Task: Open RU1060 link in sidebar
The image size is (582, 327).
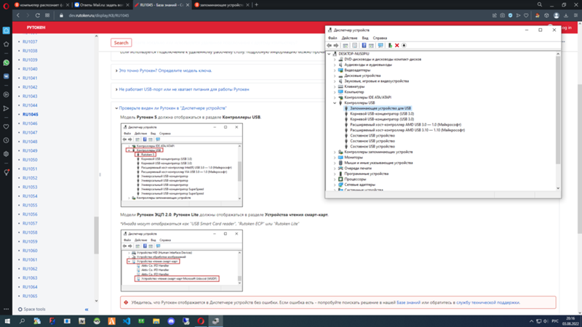Action: click(x=30, y=251)
